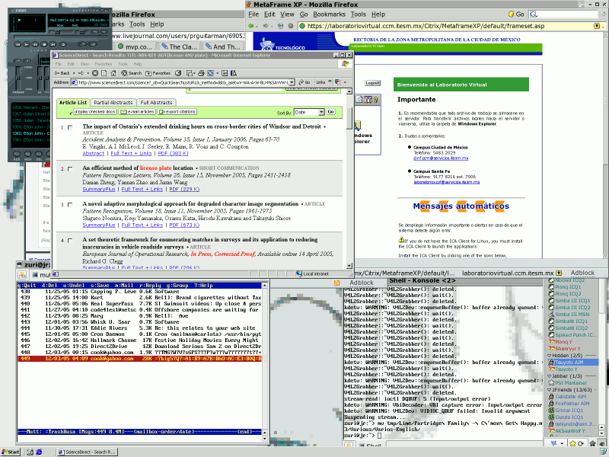Check the license plate location article checkbox
Screen dimensions: 609x457
[x=71, y=169]
